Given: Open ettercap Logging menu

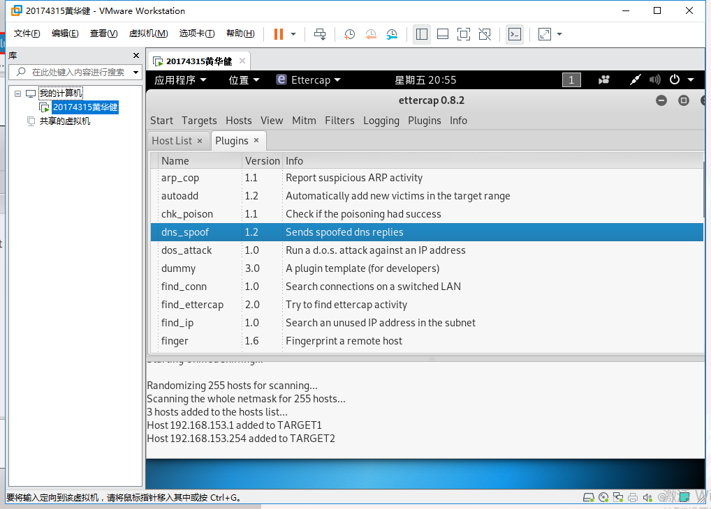Looking at the screenshot, I should point(381,121).
